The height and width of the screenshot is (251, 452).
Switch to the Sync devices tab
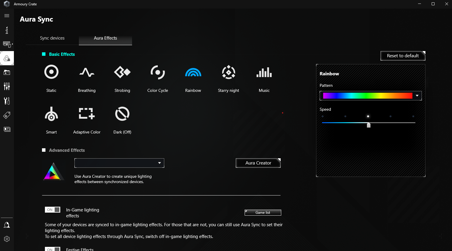(52, 38)
